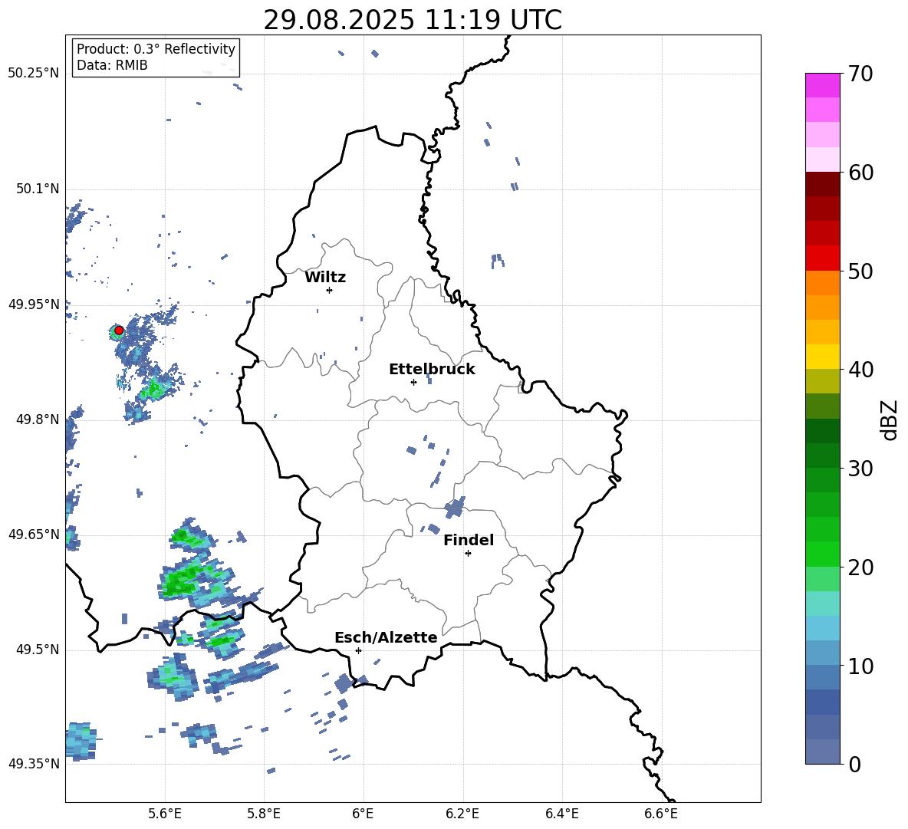Image resolution: width=908 pixels, height=829 pixels.
Task: Click the 5.8°E longitude label
Action: [264, 814]
